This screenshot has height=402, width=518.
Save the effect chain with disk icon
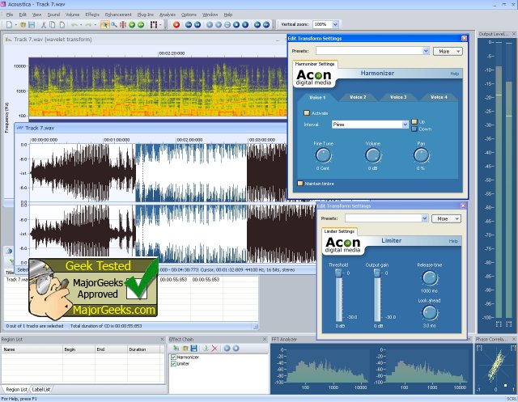pyautogui.click(x=194, y=348)
